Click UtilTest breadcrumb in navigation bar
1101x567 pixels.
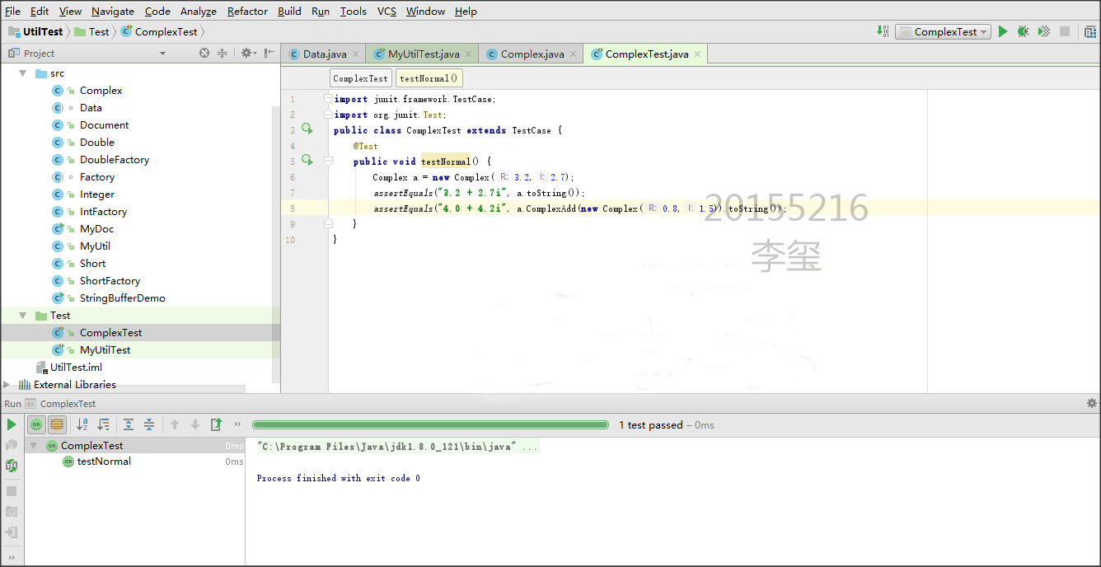(36, 31)
